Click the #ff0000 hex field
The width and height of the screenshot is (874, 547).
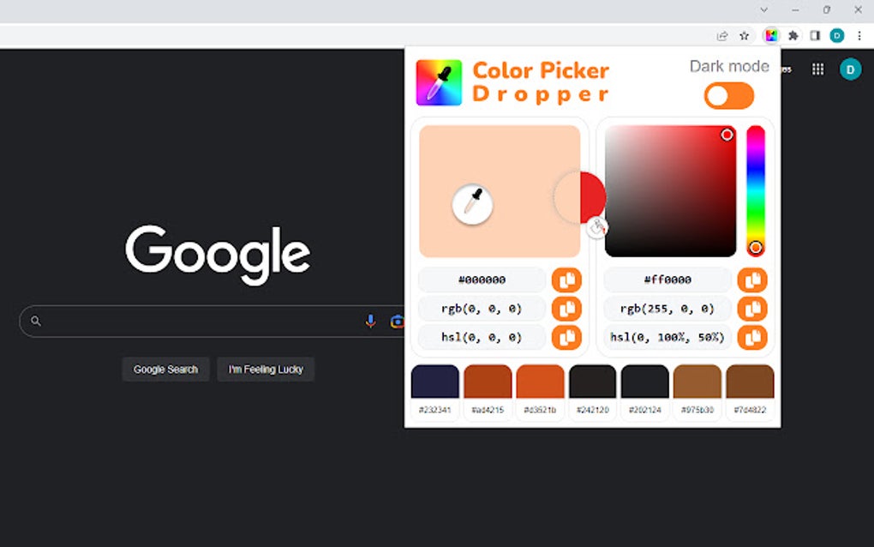(667, 280)
